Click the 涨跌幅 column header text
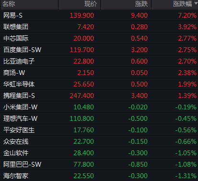The image size is (198, 181). [182, 4]
